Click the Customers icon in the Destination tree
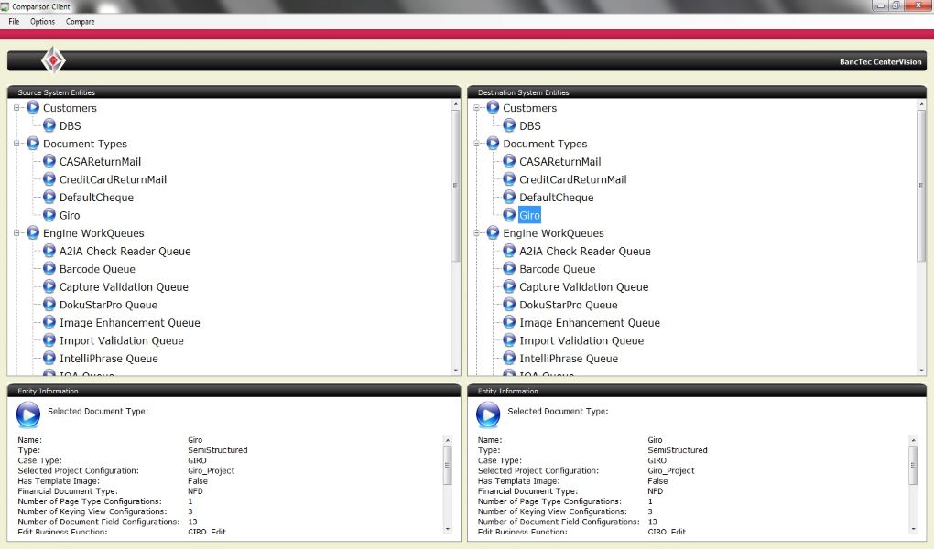 493,108
